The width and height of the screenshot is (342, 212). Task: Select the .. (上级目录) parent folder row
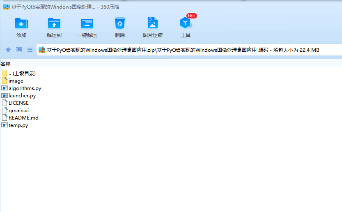[19, 74]
